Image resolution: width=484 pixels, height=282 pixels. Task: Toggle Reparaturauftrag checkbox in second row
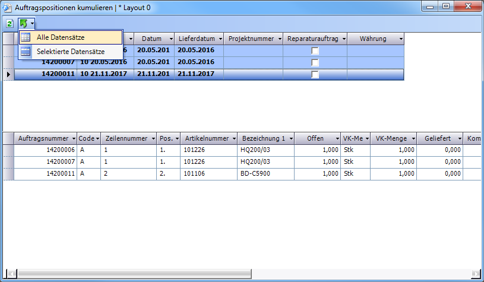[315, 62]
